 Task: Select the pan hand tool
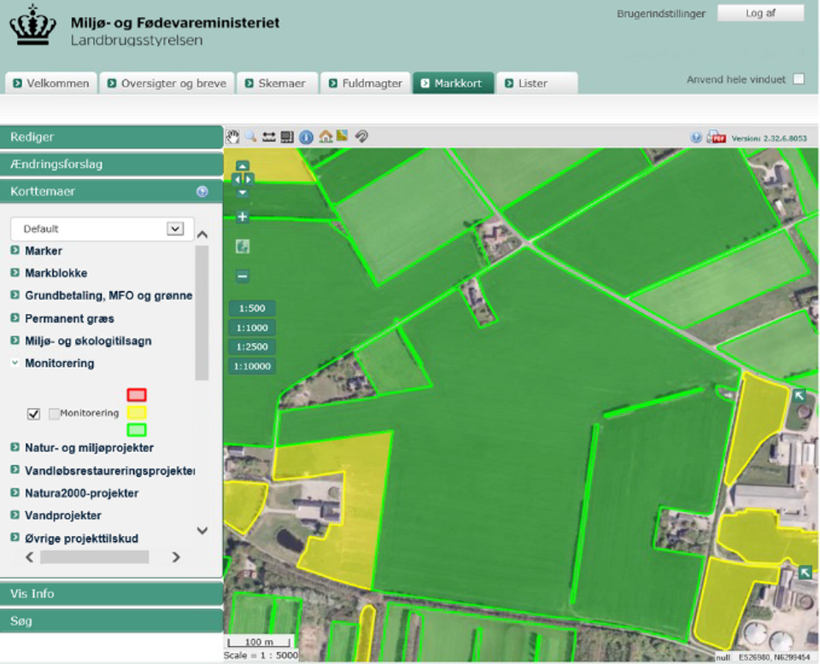(x=232, y=137)
